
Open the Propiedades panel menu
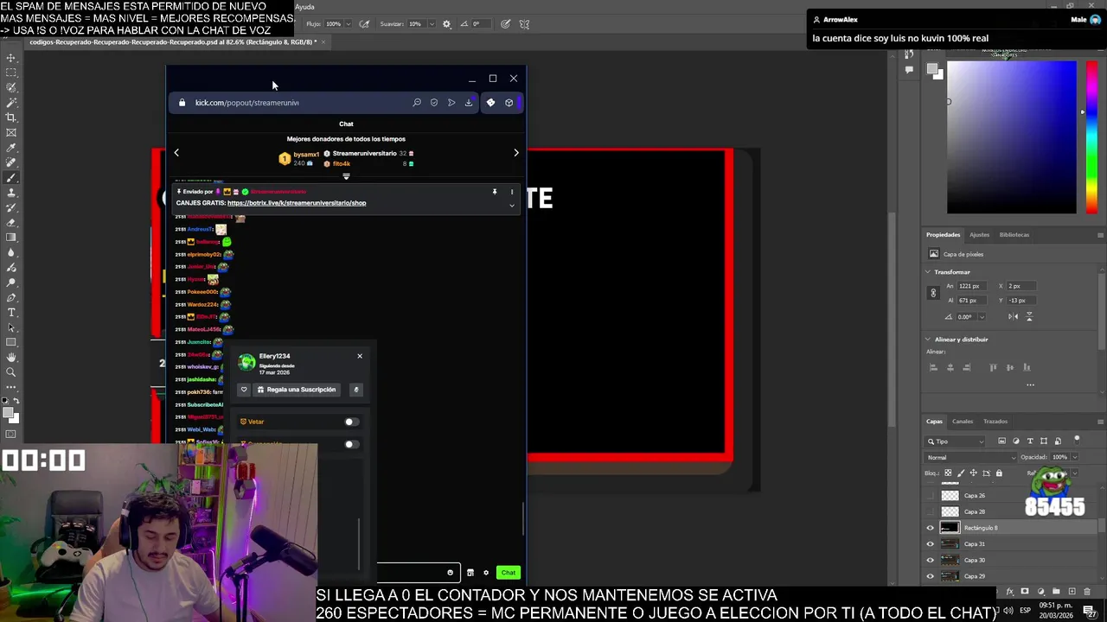point(1100,235)
